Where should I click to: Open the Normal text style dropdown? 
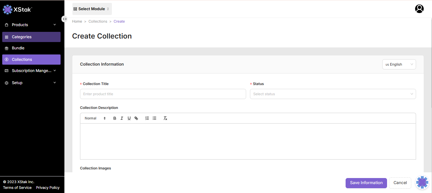coord(95,118)
